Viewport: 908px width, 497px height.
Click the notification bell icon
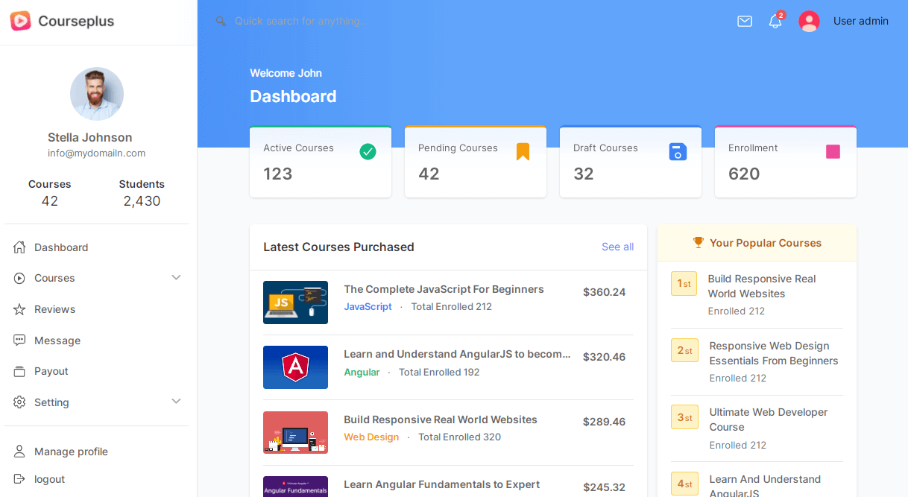coord(775,22)
